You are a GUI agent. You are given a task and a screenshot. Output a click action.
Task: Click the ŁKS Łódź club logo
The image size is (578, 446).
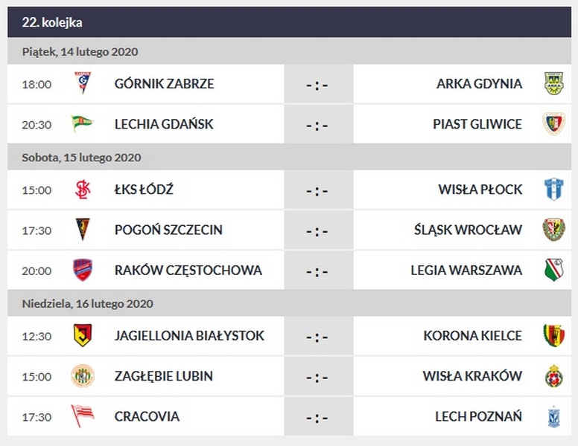point(82,190)
